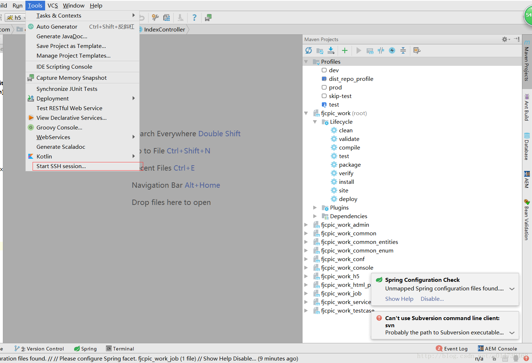The height and width of the screenshot is (363, 532).
Task: Collapse the fjcpic_work root node
Action: [x=306, y=113]
